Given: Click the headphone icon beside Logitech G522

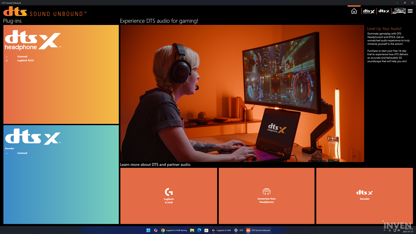Looking at the screenshot, I should pos(7,60).
